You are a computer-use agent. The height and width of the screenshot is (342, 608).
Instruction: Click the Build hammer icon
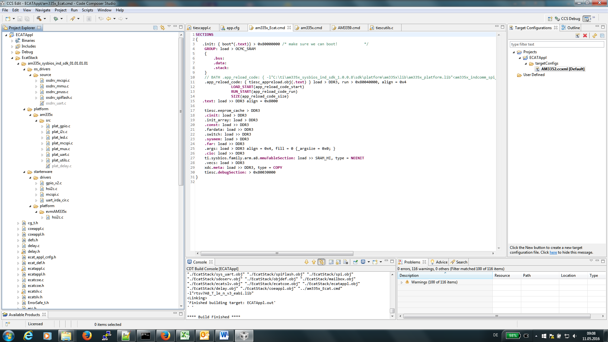click(x=39, y=19)
